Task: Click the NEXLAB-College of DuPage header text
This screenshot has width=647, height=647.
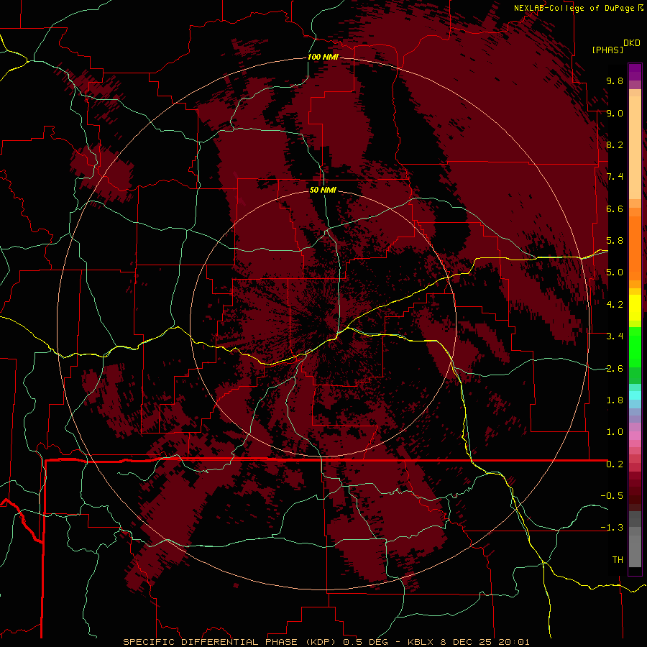Action: [574, 8]
